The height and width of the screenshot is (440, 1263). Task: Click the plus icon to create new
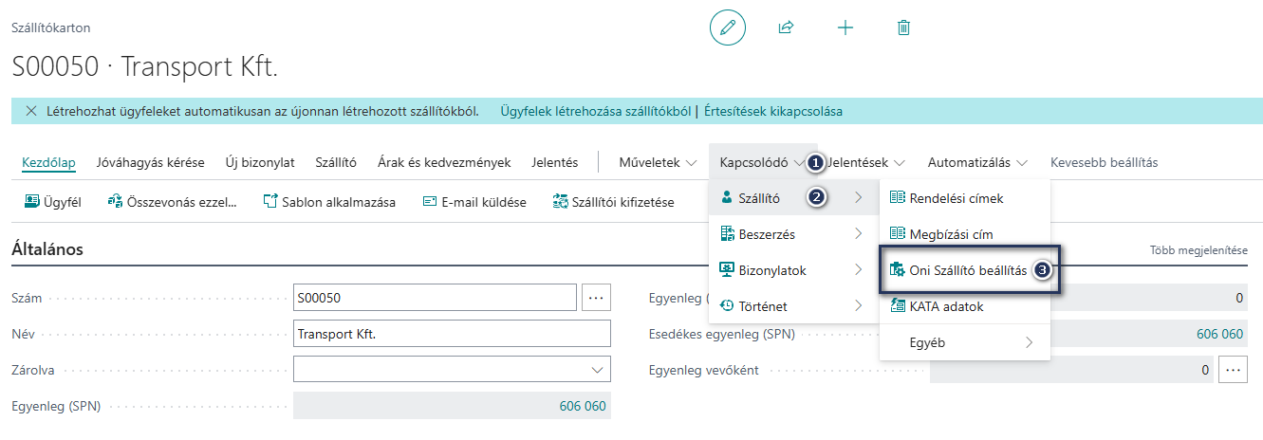[x=845, y=27]
